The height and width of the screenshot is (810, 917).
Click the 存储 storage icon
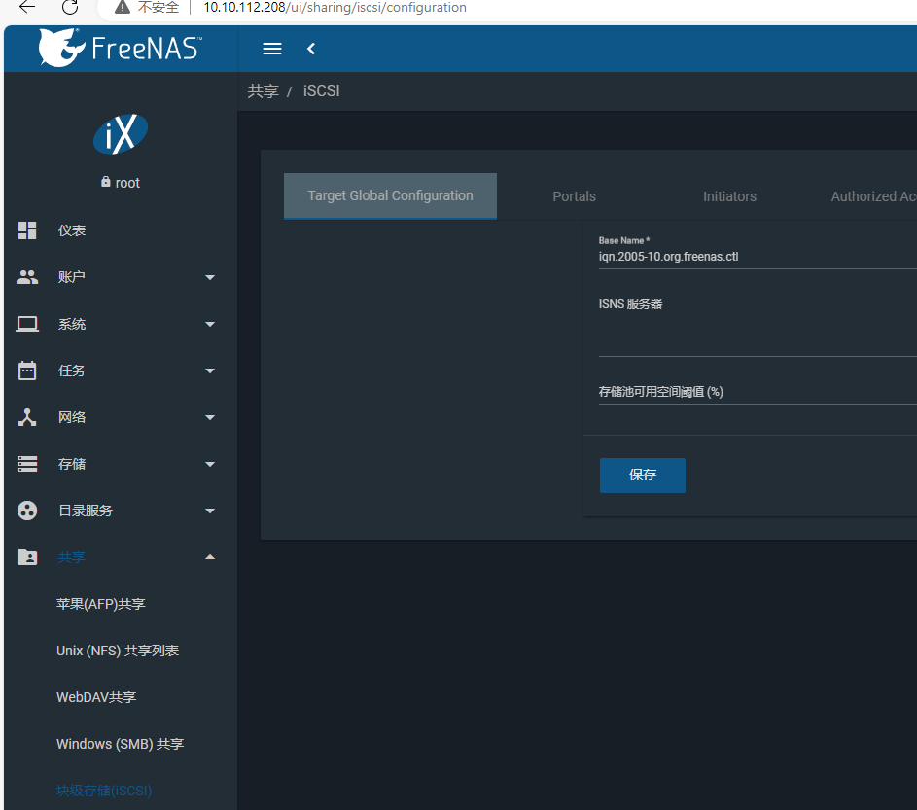point(26,463)
